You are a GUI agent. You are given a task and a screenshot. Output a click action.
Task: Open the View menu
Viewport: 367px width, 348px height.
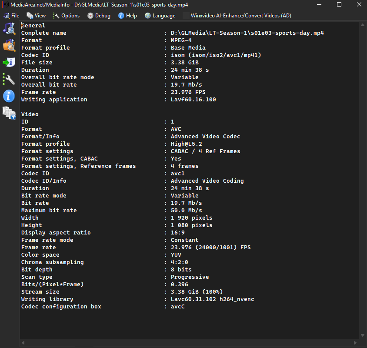tap(36, 16)
